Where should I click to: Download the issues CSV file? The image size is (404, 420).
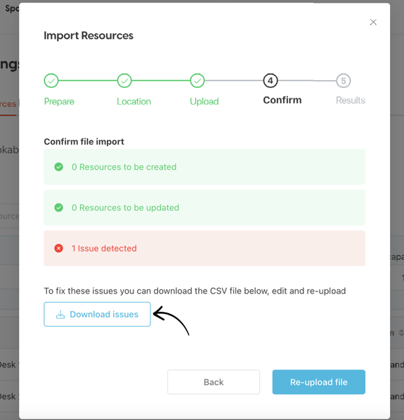click(97, 314)
